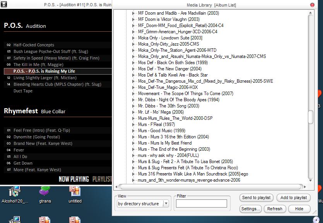
Task: Expand Murs & Slug - Felt 2 node
Action: (x=133, y=162)
